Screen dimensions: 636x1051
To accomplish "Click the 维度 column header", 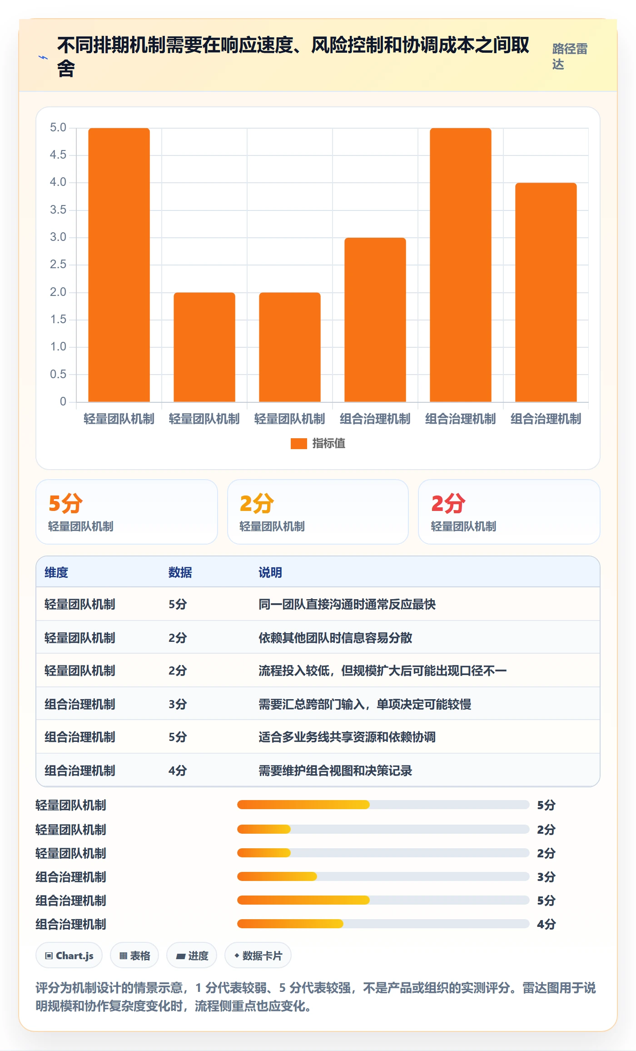I will 56,572.
